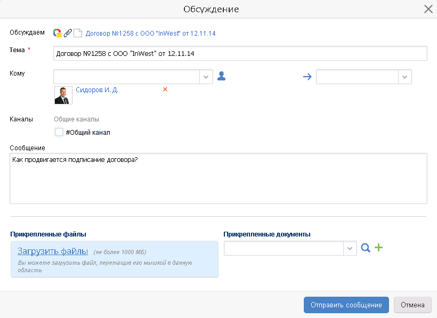Open the dropdown right of the arrow
This screenshot has width=437, height=318.
pos(405,77)
